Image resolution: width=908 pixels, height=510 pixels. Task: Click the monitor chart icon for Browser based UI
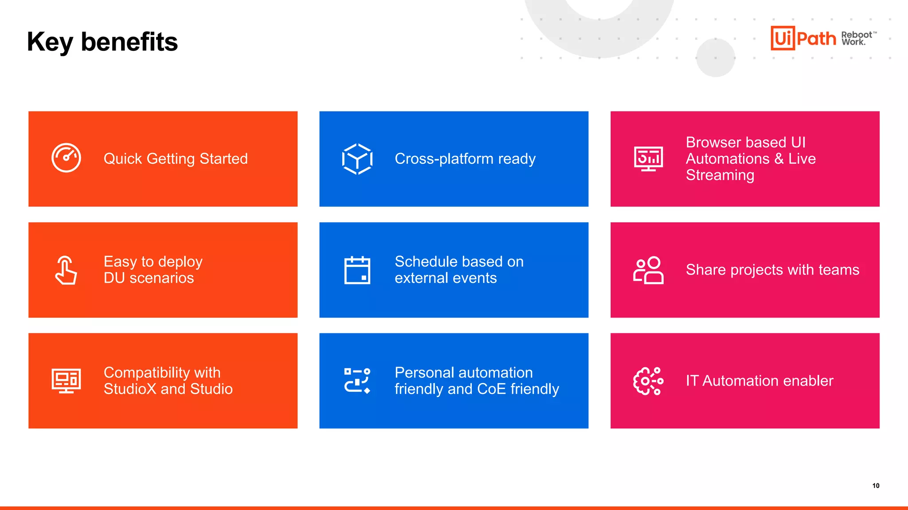tap(648, 158)
